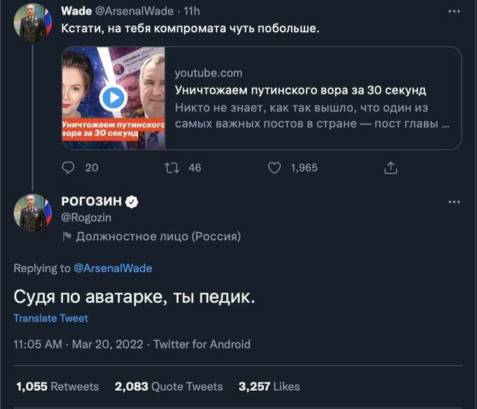Open Rogozin's profile avatar
Viewport: 477px width, 409px height.
[x=32, y=213]
